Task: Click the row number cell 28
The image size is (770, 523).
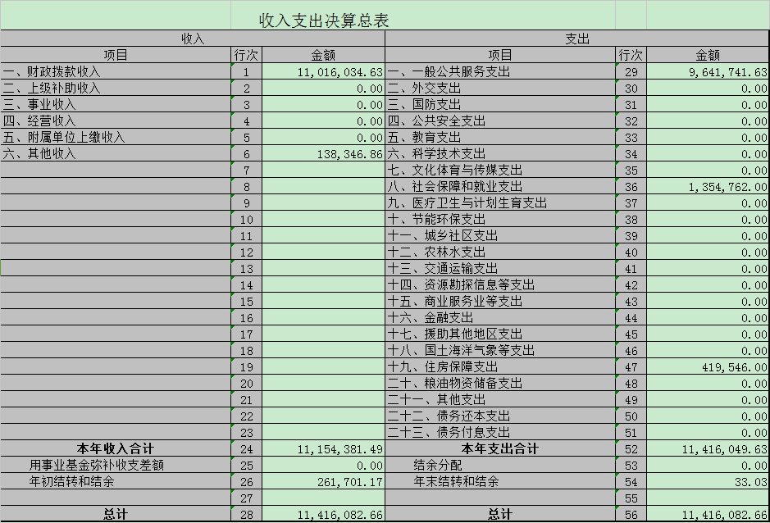Action: pyautogui.click(x=247, y=514)
